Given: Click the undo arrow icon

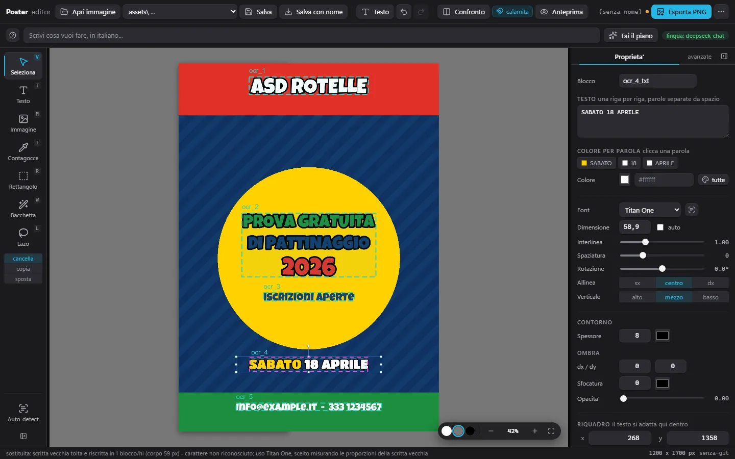Looking at the screenshot, I should coord(404,12).
